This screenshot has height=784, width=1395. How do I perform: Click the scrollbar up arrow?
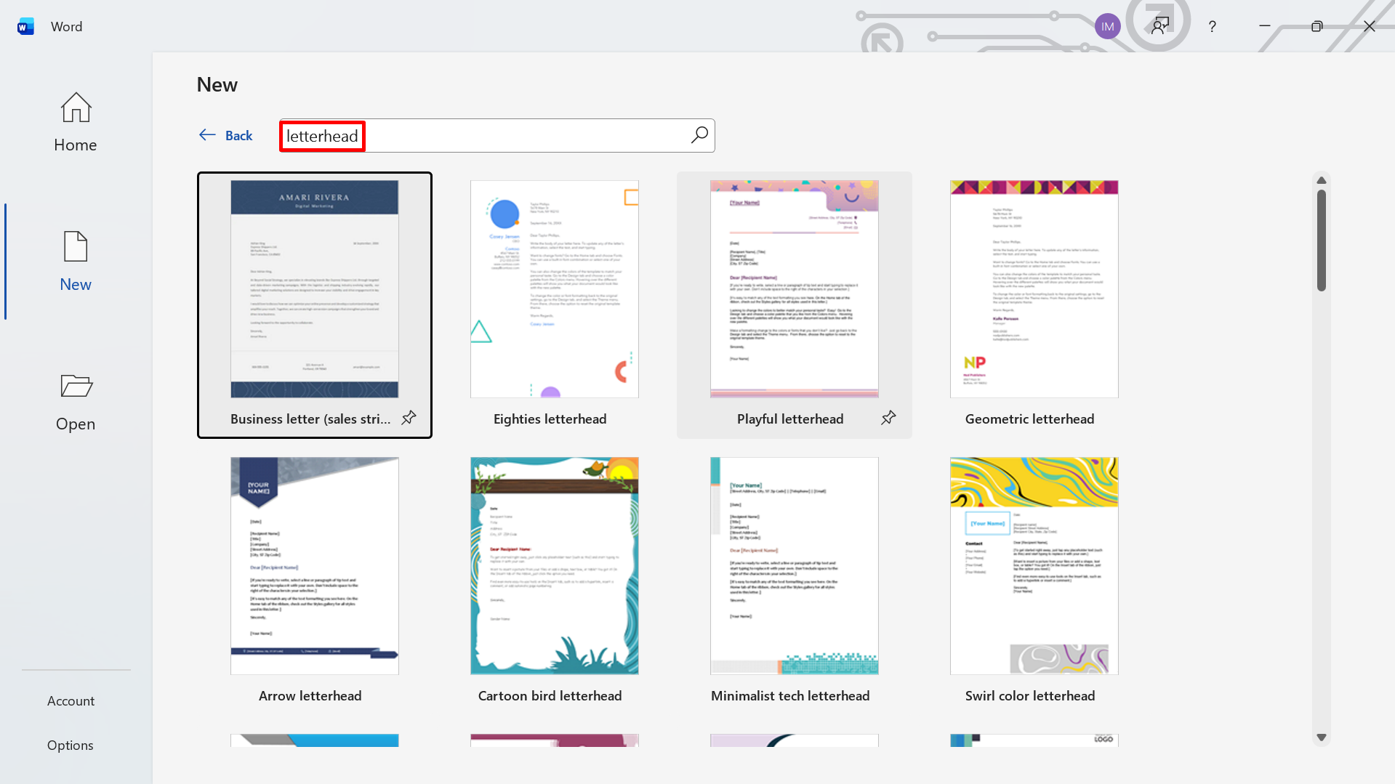[1322, 180]
